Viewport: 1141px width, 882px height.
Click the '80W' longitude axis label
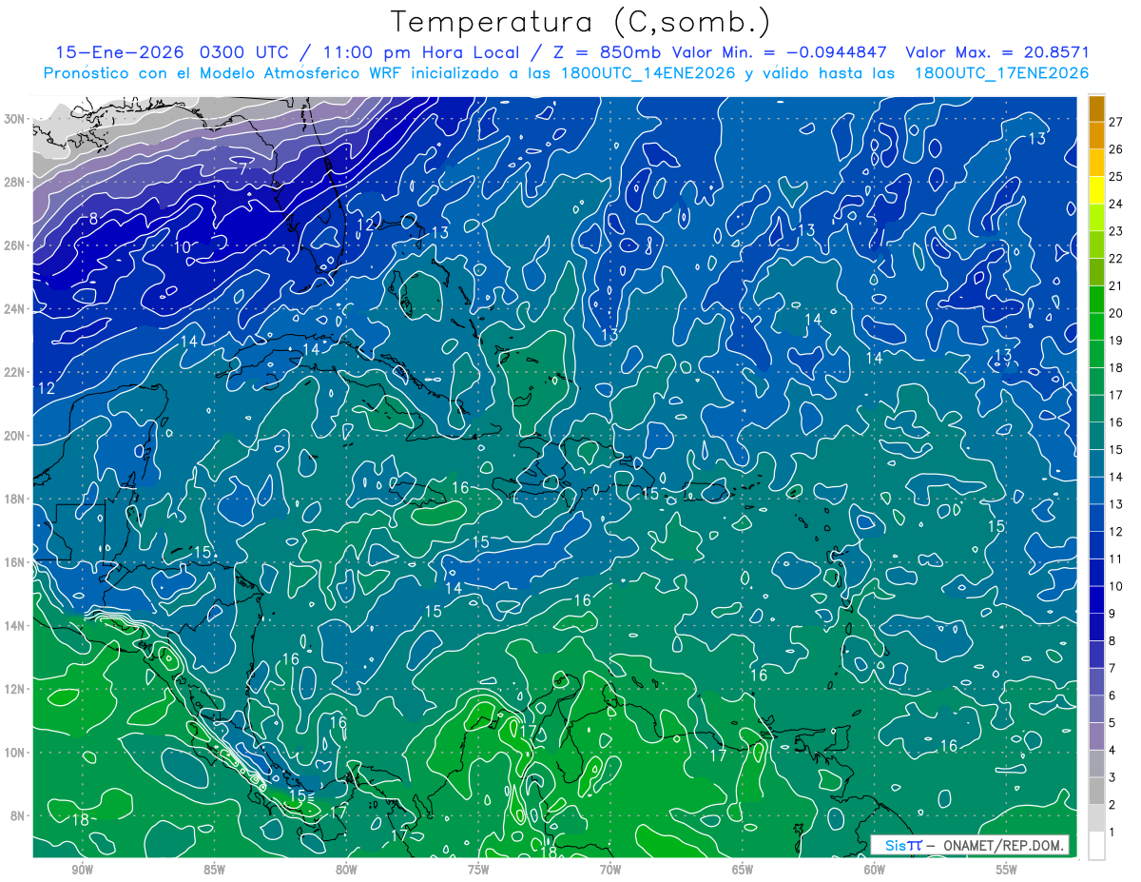347,870
